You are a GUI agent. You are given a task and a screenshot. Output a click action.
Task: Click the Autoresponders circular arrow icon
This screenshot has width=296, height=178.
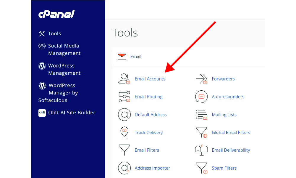pyautogui.click(x=201, y=97)
